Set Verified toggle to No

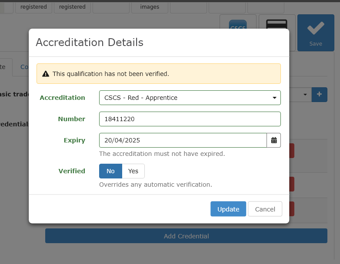110,171
